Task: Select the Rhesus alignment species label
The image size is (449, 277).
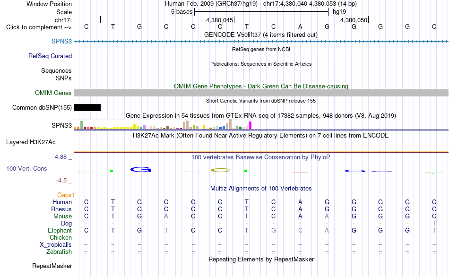Action: tap(61, 209)
